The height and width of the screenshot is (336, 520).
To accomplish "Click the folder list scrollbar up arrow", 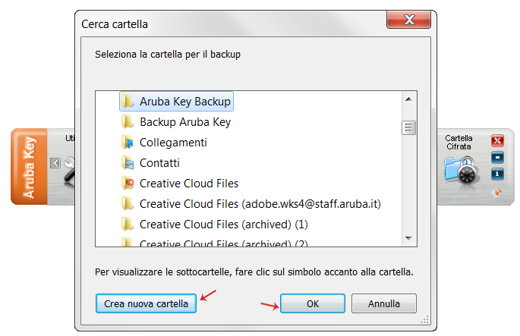I will coord(408,99).
